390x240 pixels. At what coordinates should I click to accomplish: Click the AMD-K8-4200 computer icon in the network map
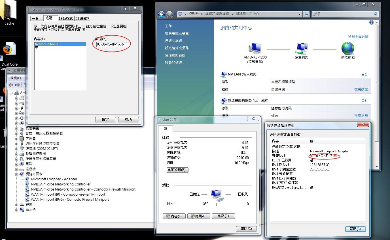point(255,49)
